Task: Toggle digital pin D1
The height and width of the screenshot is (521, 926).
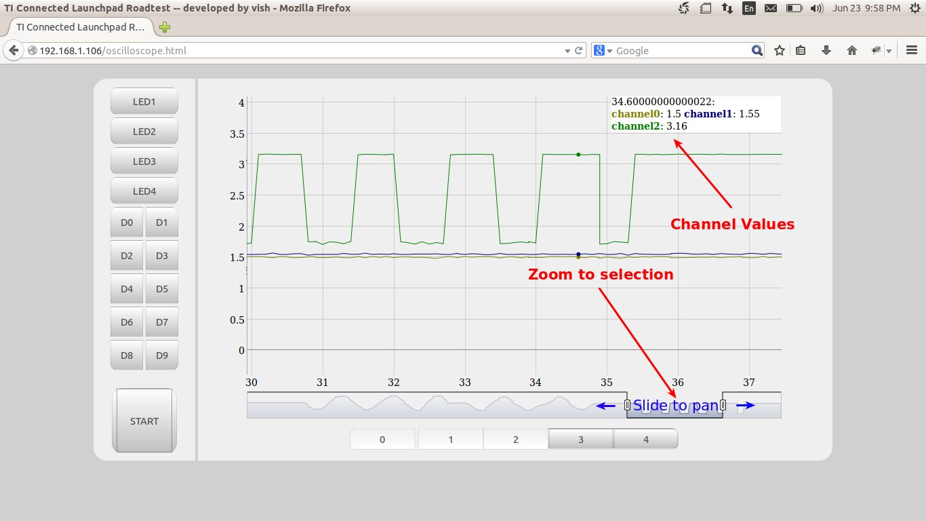Action: tap(162, 223)
